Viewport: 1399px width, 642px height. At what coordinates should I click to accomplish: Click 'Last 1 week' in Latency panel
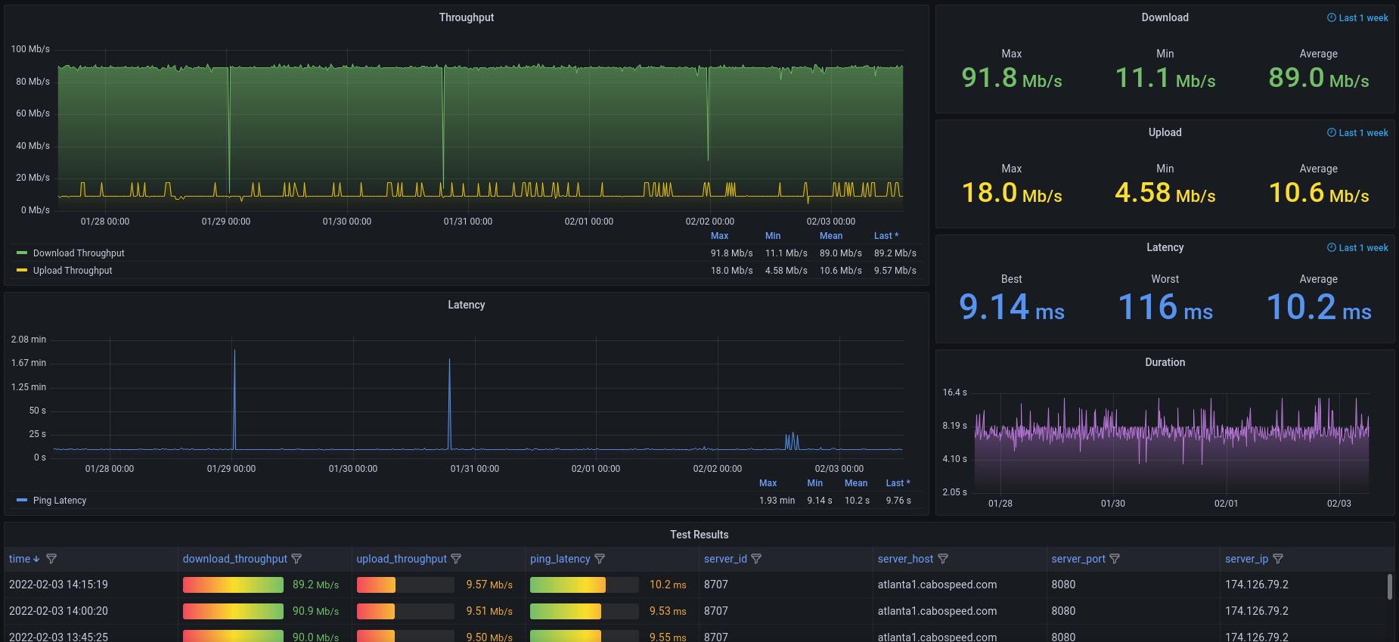(x=1363, y=248)
